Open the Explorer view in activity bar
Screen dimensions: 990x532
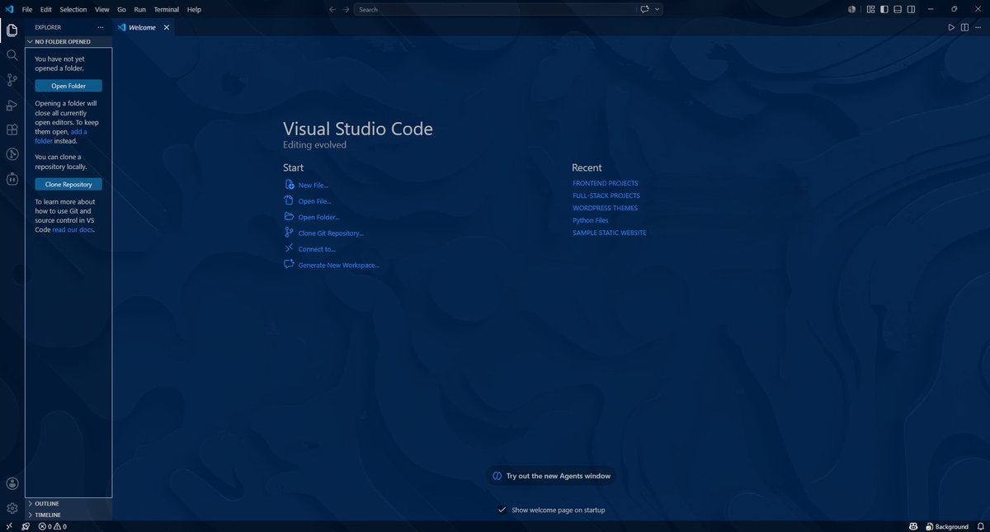pos(12,31)
